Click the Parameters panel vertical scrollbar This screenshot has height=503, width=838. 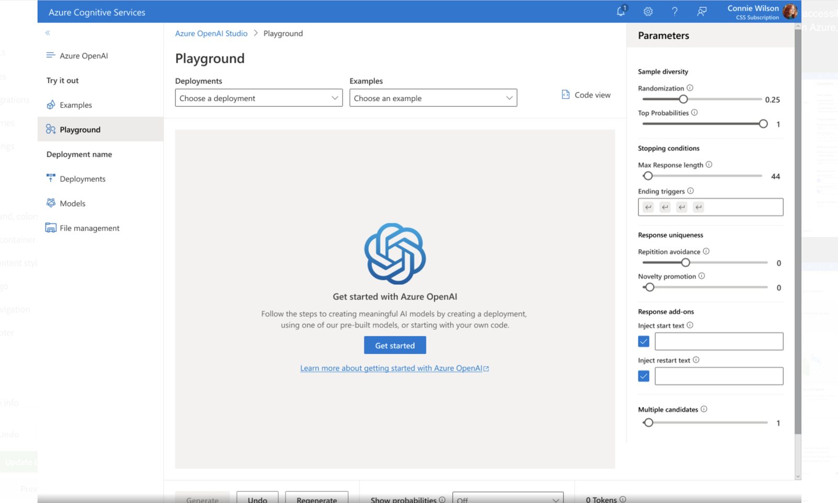pos(798,231)
